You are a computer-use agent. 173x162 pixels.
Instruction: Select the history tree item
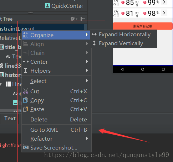[11, 75]
